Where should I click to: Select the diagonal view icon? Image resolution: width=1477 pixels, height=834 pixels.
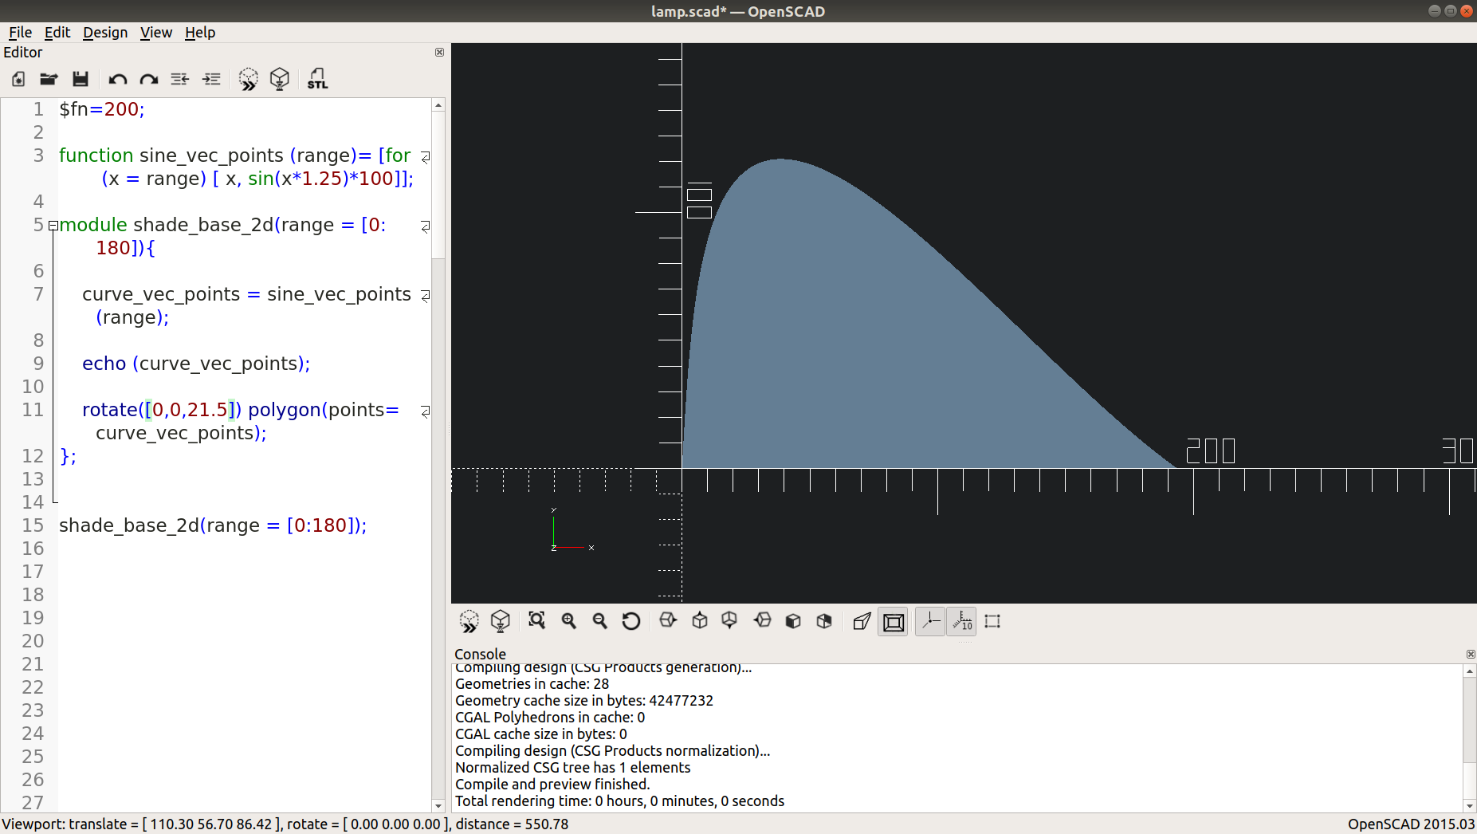823,621
